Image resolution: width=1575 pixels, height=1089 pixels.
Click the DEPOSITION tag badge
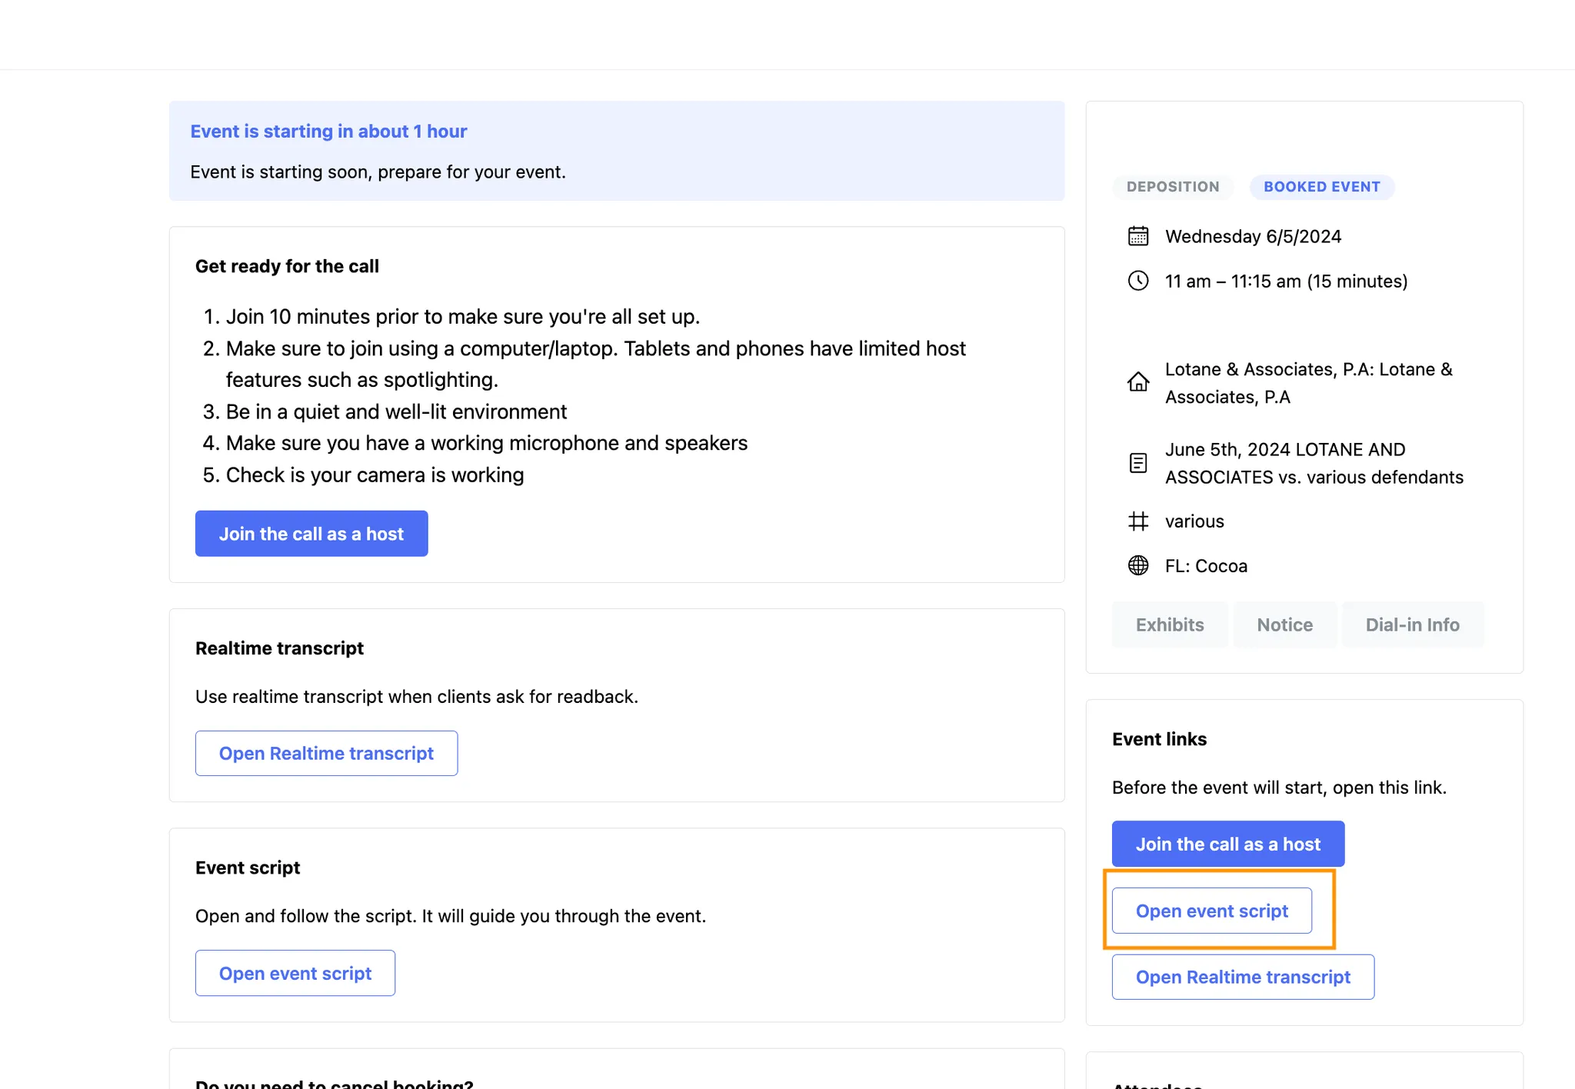pos(1173,187)
